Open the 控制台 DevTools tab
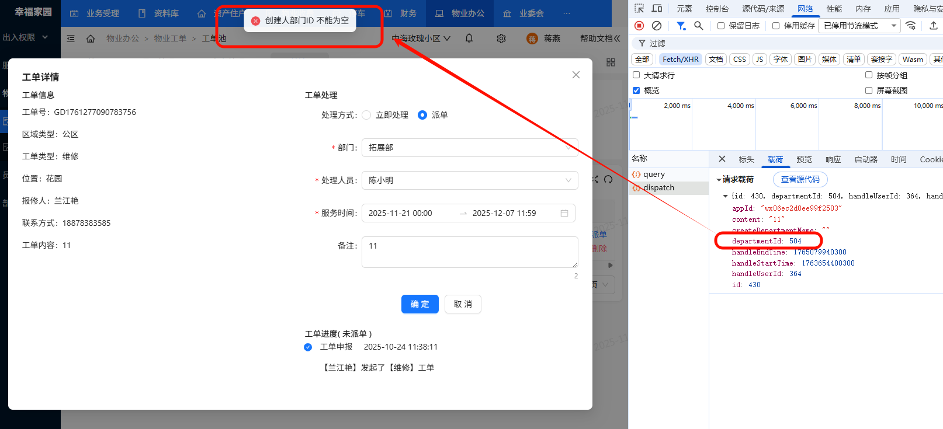This screenshot has width=943, height=429. (x=717, y=9)
